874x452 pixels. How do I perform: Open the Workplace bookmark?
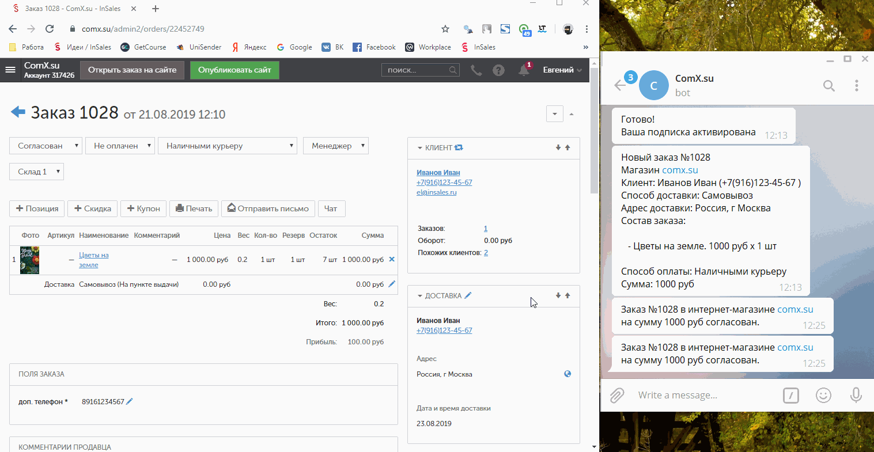tap(428, 47)
